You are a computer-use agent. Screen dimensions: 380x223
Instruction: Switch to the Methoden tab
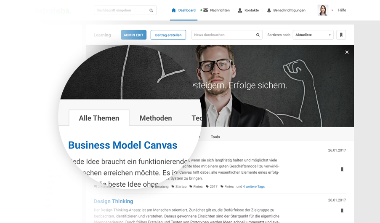point(156,118)
